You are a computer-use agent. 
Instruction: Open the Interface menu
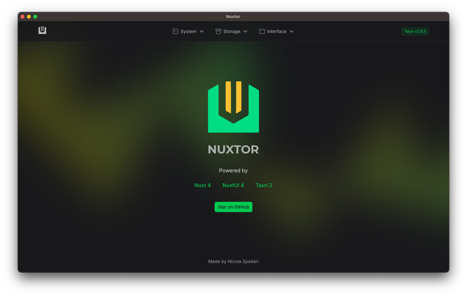tap(276, 31)
